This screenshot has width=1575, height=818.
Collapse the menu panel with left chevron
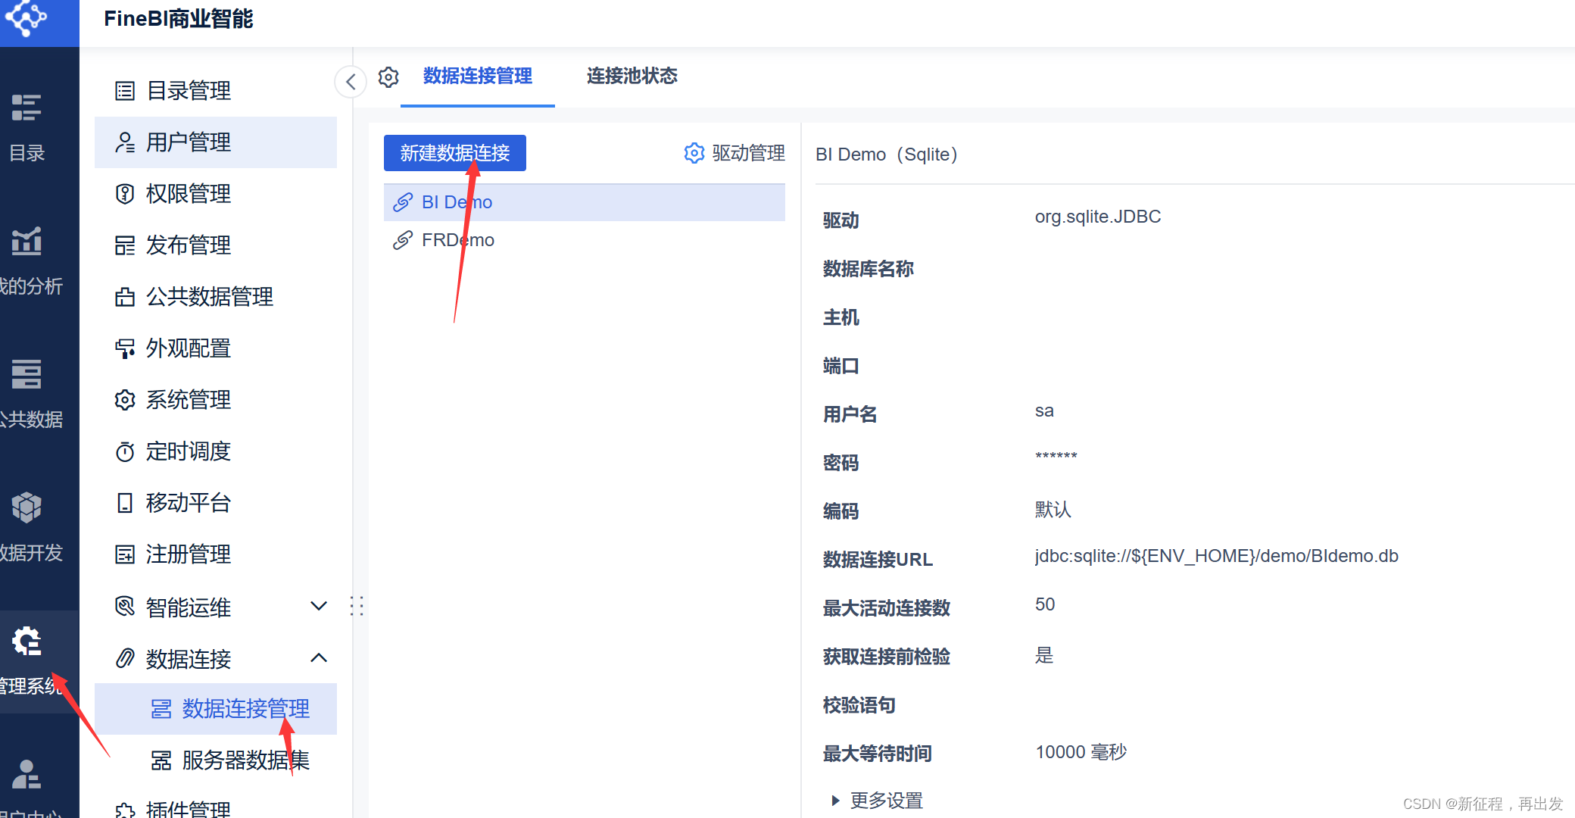(351, 81)
